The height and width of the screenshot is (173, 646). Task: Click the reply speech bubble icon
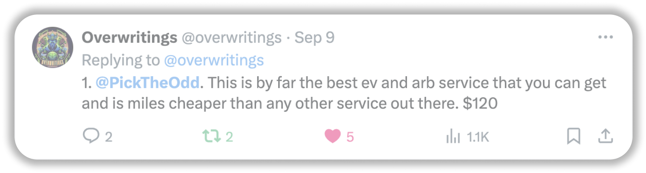click(91, 136)
